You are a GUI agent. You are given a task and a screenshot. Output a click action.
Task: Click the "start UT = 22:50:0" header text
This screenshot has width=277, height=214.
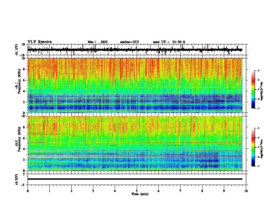coord(169,42)
